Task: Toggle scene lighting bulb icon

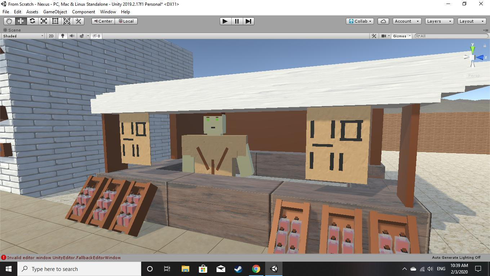Action: (62, 36)
